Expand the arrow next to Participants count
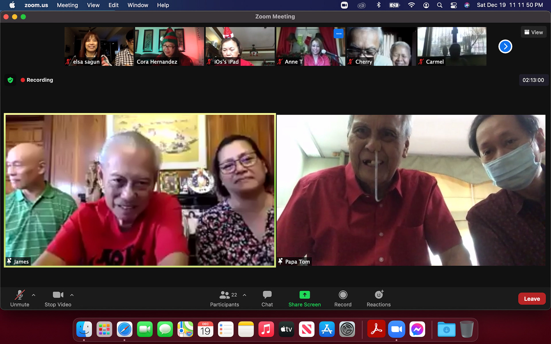The height and width of the screenshot is (344, 551). 245,295
